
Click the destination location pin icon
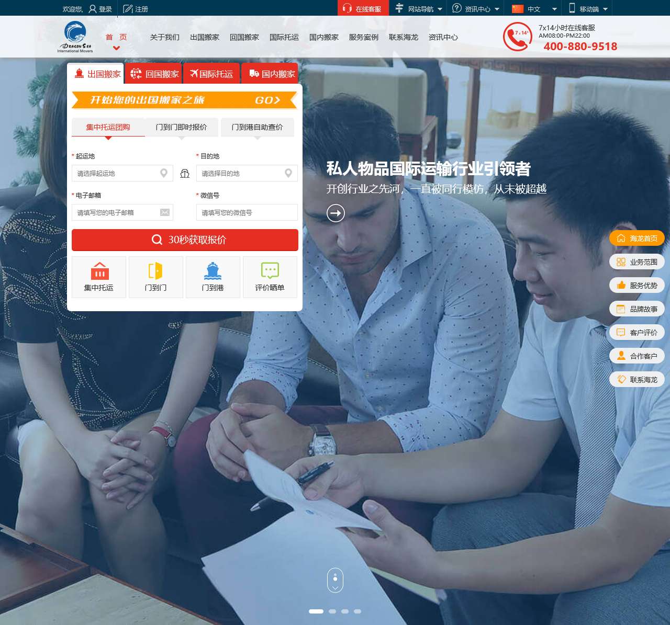tap(288, 173)
